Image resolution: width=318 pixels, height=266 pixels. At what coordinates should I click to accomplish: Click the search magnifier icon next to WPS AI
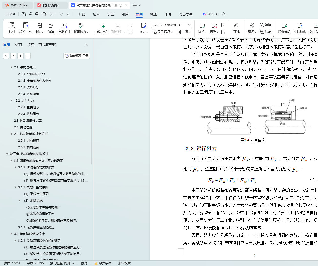224,14
